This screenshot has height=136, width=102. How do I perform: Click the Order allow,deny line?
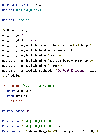tap(20, 91)
